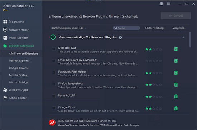Click the green circled info icon of trusted section
197x130 pixels.
[53, 37]
